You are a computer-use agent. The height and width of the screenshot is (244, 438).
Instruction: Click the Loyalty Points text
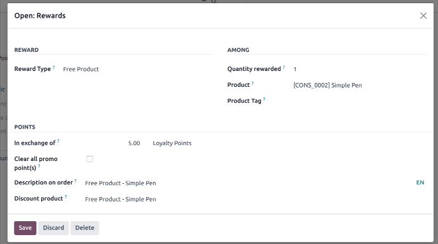[x=172, y=143]
